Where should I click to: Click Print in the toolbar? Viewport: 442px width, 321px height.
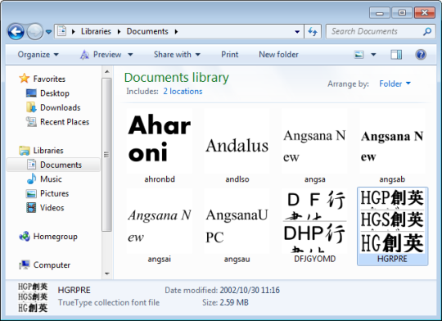click(229, 54)
